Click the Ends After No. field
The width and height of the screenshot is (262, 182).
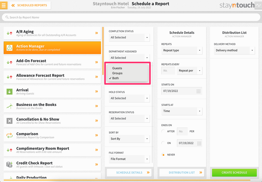[x=182, y=131]
